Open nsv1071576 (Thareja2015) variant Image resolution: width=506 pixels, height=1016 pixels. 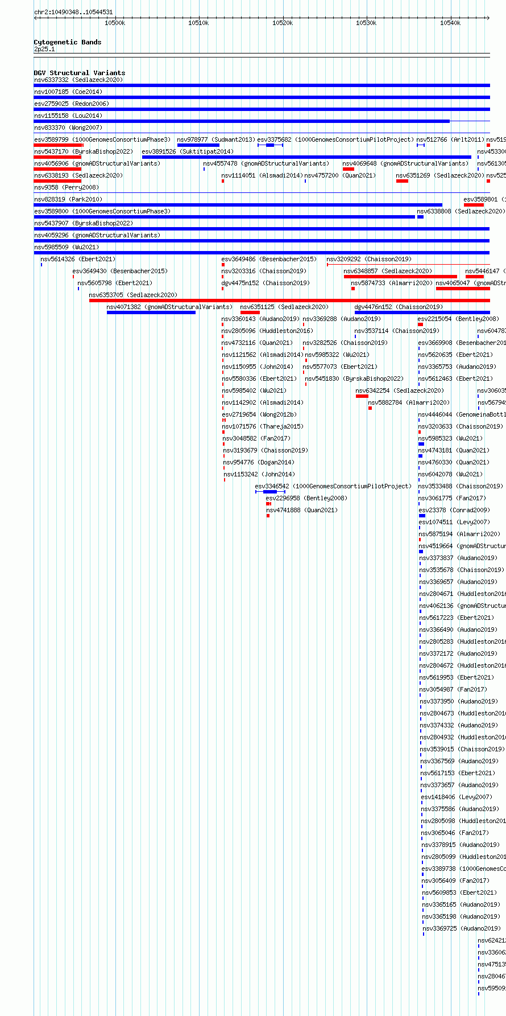click(263, 427)
